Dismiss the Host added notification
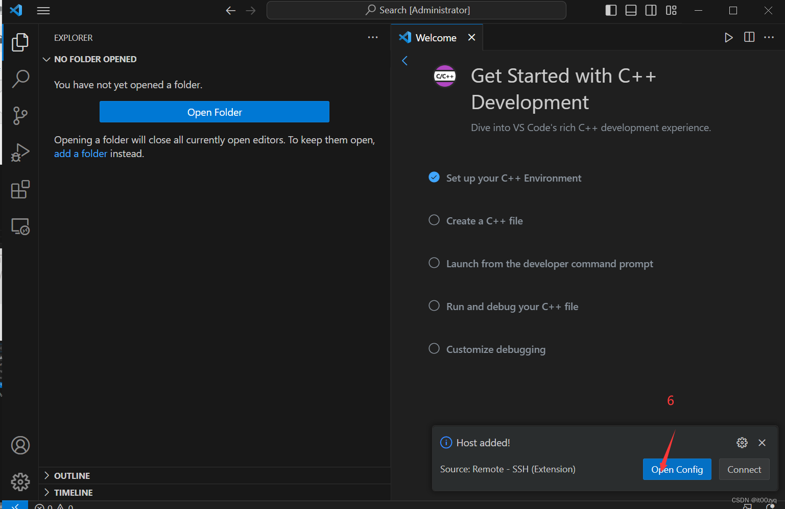Image resolution: width=785 pixels, height=509 pixels. pyautogui.click(x=762, y=443)
